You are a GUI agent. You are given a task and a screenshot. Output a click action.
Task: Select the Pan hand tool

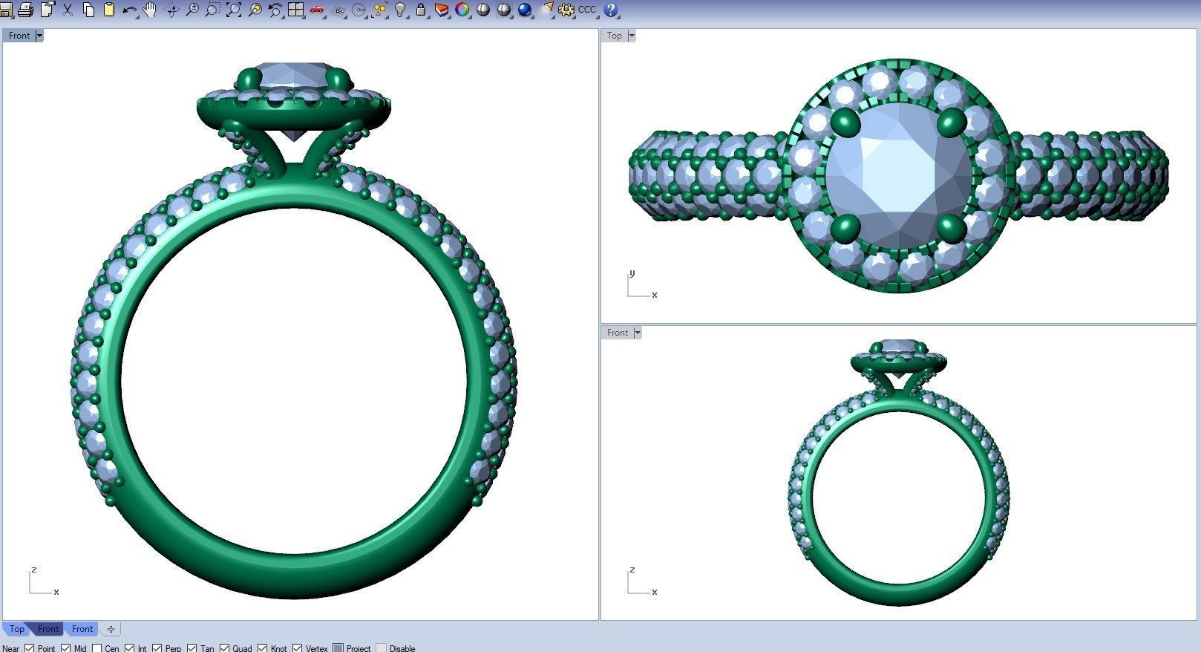150,10
